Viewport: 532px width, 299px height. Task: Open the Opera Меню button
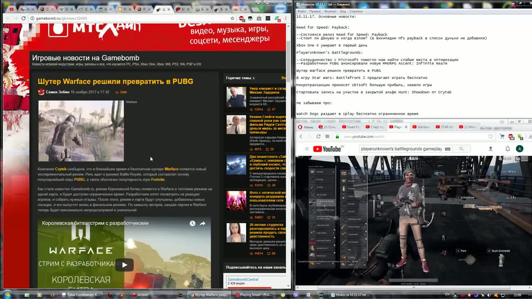click(305, 127)
